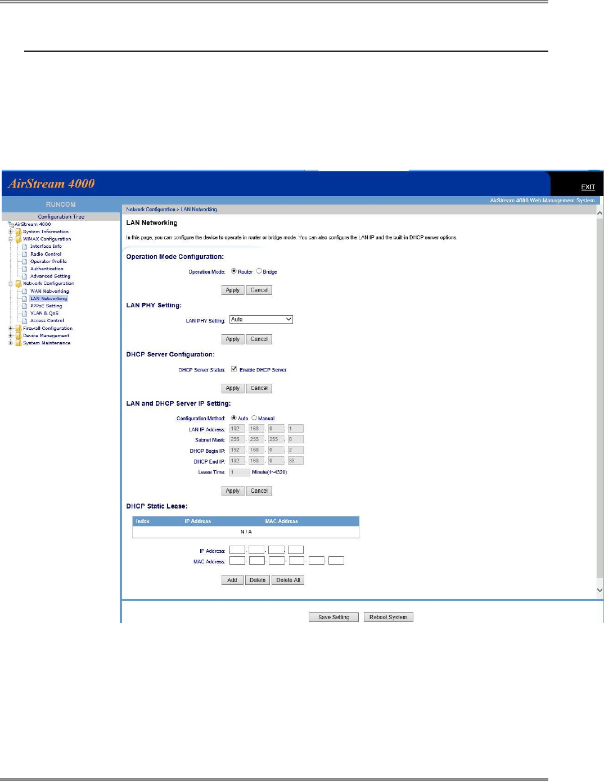Open the LAN PHY Setting dropdown

tap(261, 319)
